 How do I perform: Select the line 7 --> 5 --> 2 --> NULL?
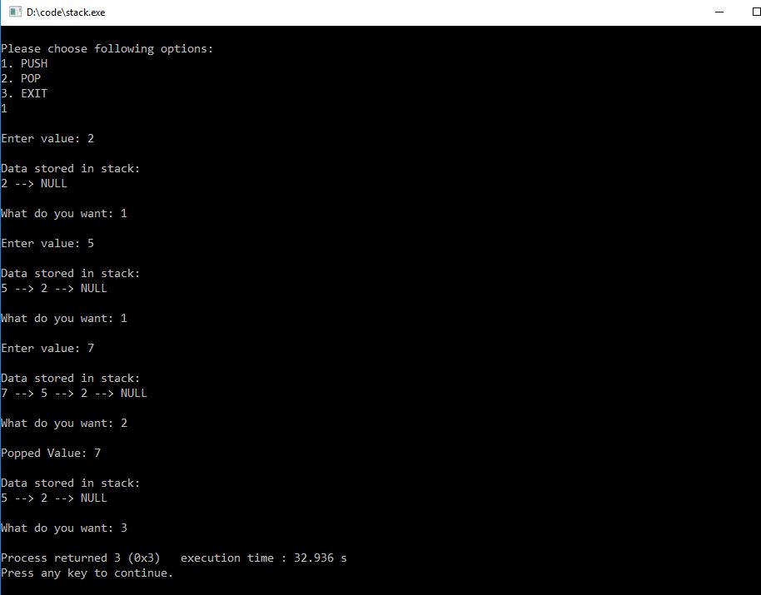(73, 393)
